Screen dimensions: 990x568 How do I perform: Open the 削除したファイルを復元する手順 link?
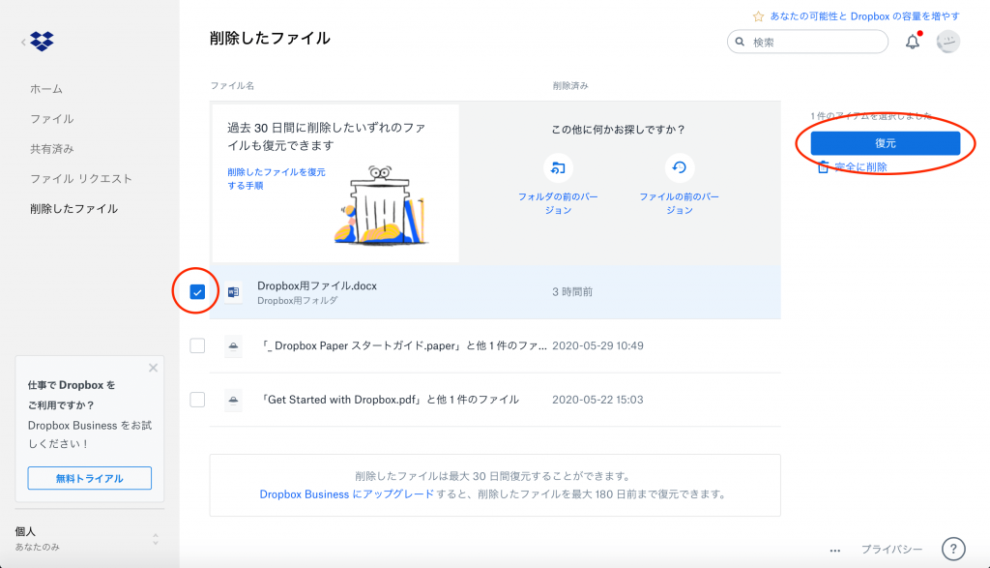tap(277, 179)
